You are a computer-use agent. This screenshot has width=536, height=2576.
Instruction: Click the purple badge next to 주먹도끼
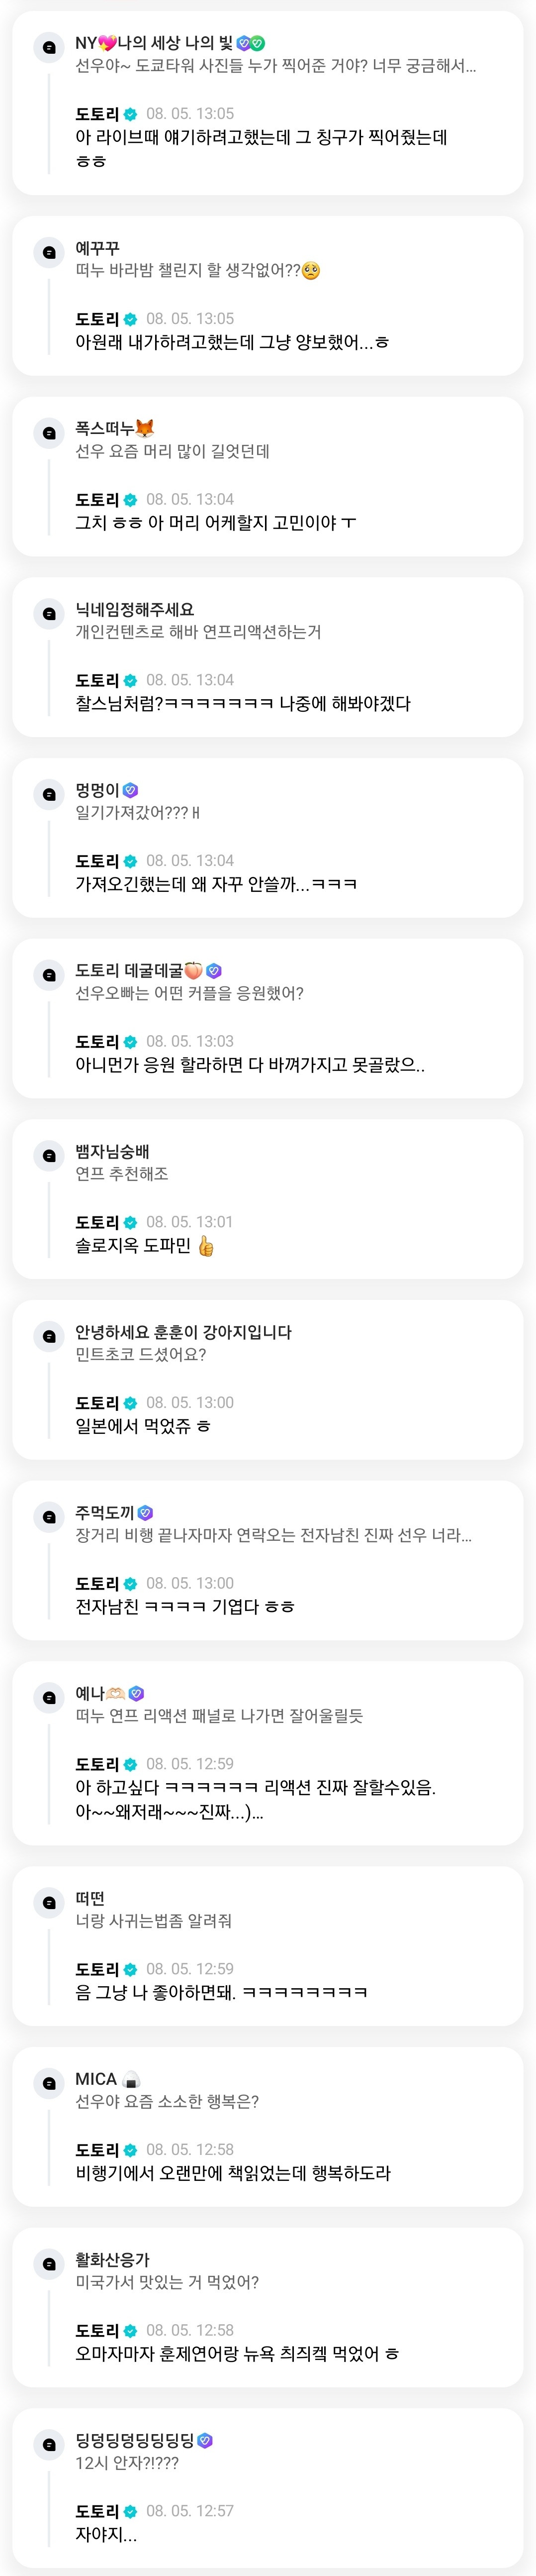click(x=146, y=1513)
